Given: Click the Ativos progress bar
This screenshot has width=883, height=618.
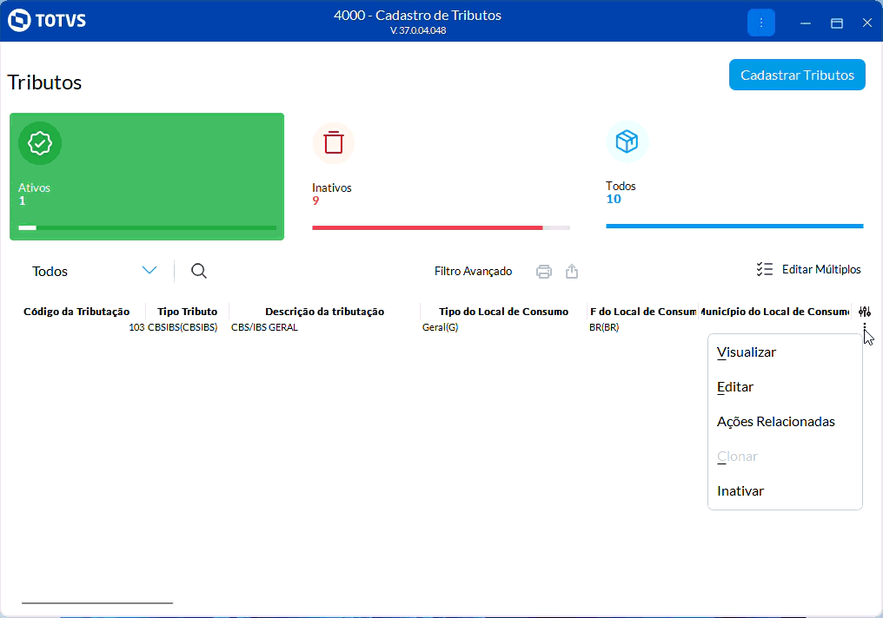Looking at the screenshot, I should [147, 227].
